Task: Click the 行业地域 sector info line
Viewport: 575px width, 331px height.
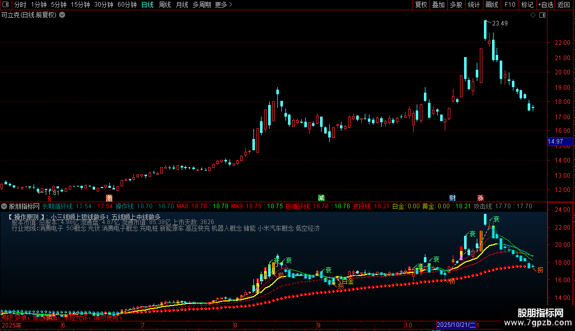Action: (165, 229)
